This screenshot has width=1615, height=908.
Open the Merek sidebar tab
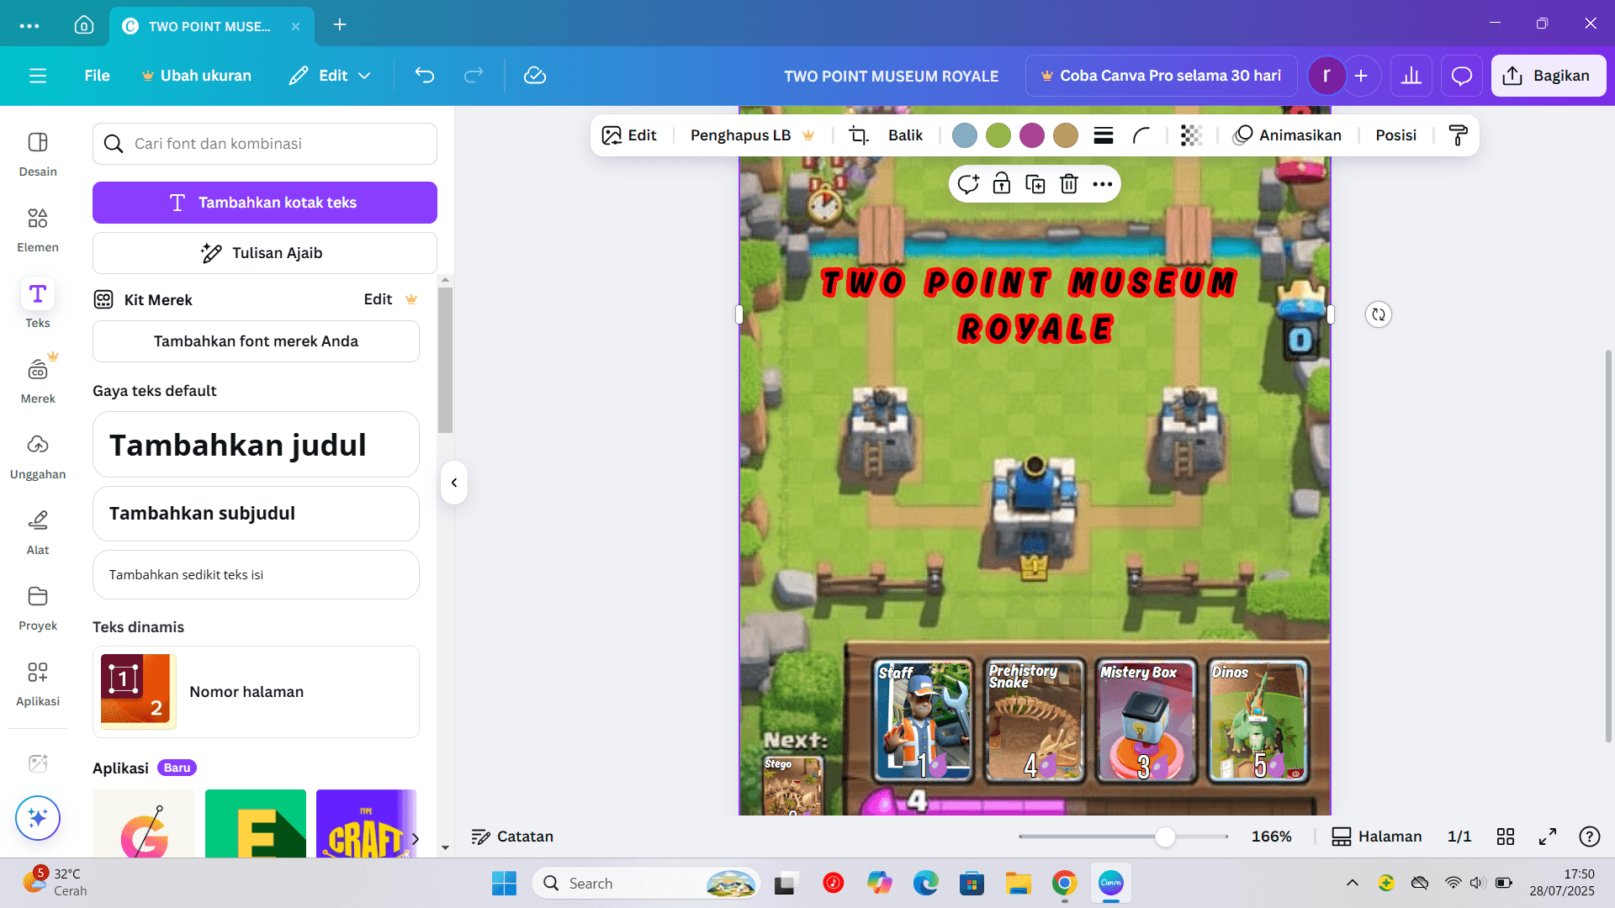pyautogui.click(x=38, y=381)
